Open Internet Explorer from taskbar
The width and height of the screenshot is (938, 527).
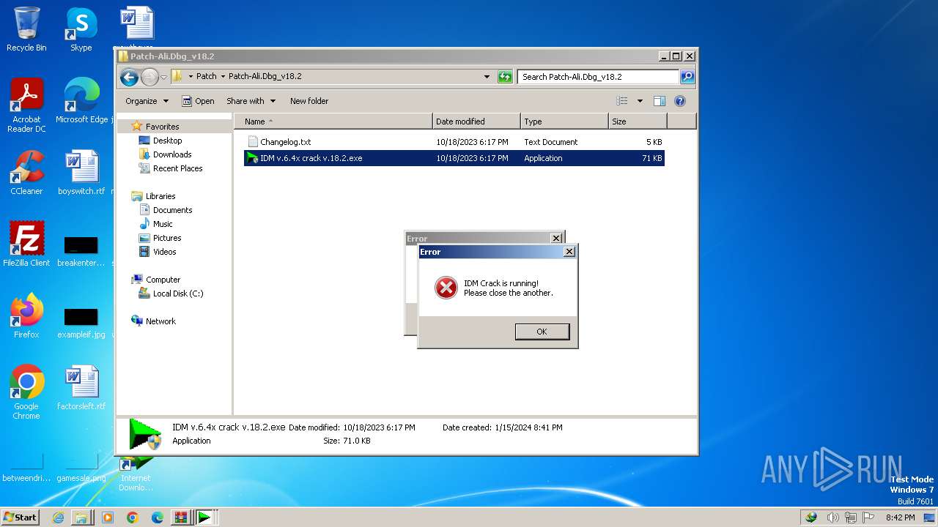(x=58, y=517)
